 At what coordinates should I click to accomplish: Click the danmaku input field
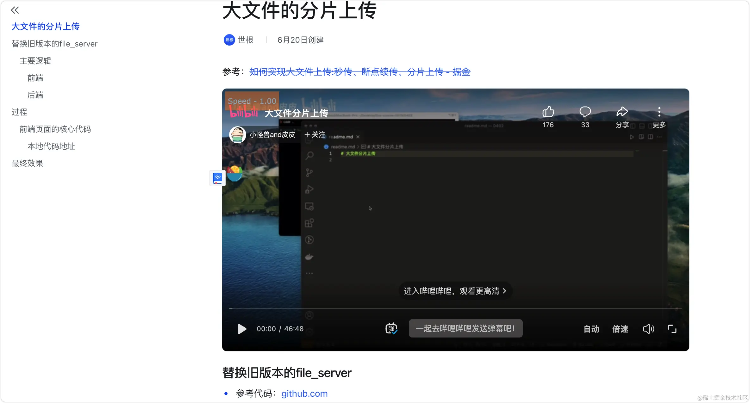tap(466, 328)
